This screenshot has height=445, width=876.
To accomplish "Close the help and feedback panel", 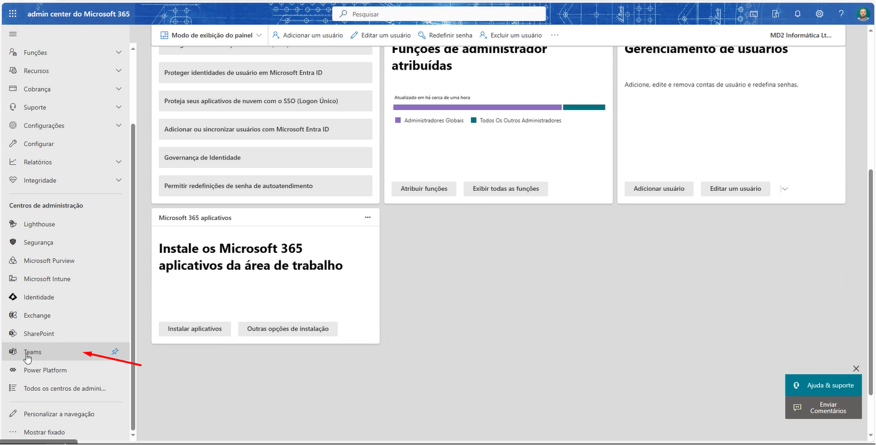I will (x=856, y=369).
